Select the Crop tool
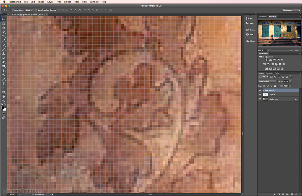The image size is (302, 196). point(4,36)
